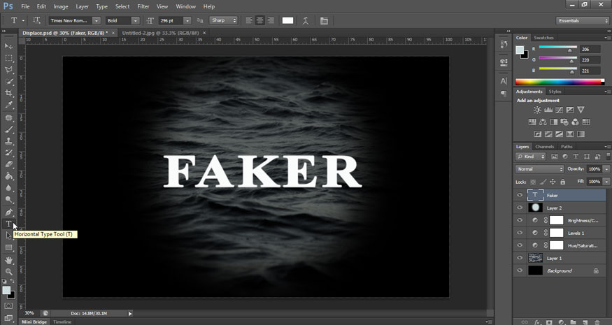Open the Sharp anti-aliasing dropdown
The width and height of the screenshot is (612, 325).
point(224,20)
